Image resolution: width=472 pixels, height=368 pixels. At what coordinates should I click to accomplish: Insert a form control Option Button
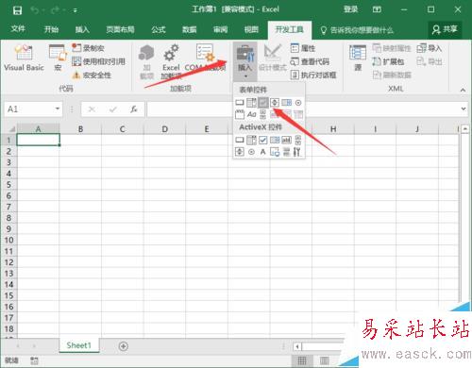298,103
